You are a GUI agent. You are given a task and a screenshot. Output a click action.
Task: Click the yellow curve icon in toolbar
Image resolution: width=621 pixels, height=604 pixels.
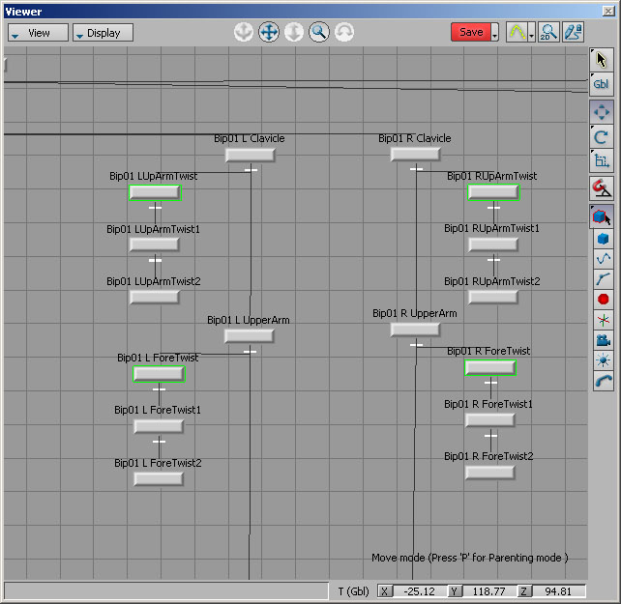517,32
